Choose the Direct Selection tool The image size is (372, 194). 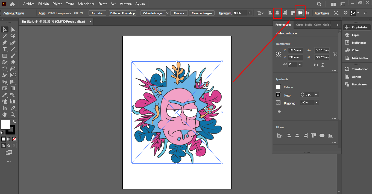13,29
